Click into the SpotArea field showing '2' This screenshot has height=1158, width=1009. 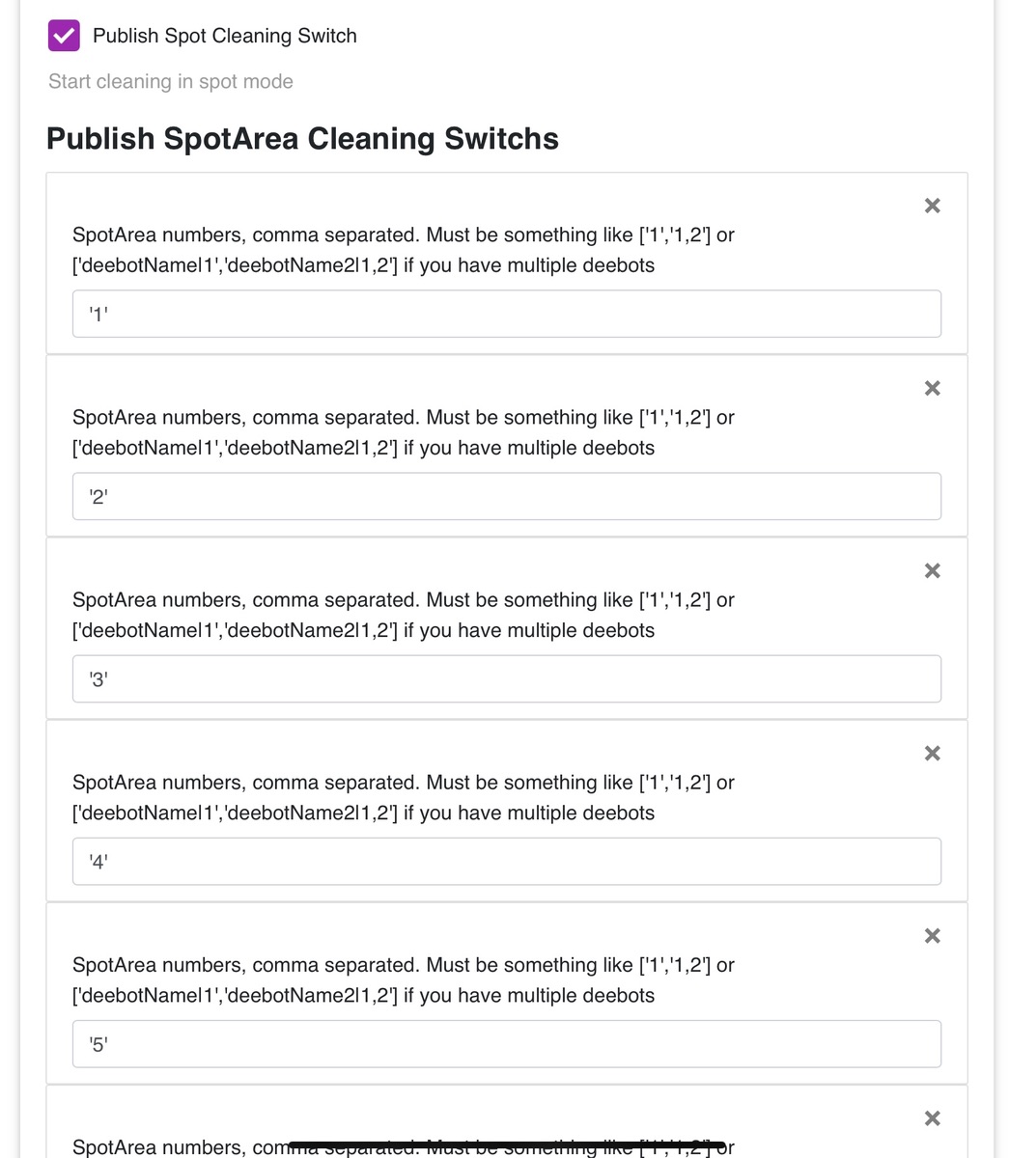(x=506, y=496)
